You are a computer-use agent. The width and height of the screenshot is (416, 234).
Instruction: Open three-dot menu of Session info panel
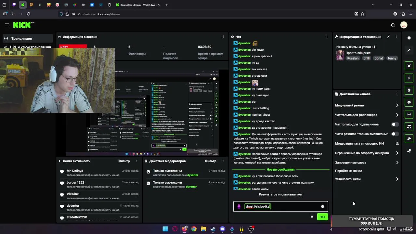(223, 37)
